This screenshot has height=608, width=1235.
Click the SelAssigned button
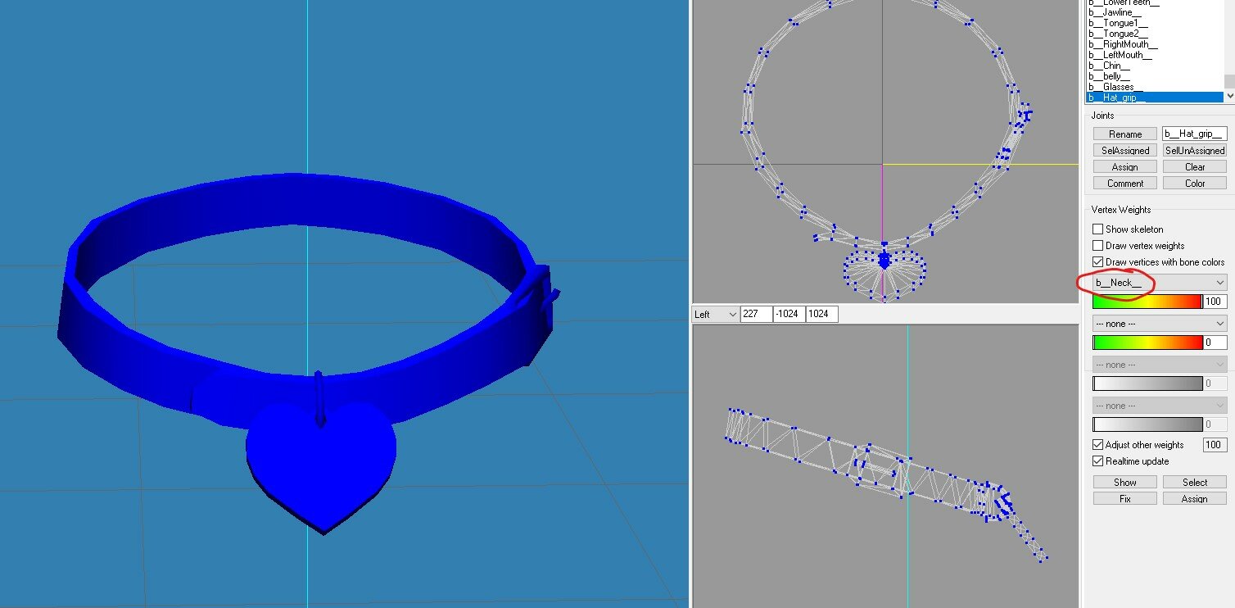(1125, 150)
